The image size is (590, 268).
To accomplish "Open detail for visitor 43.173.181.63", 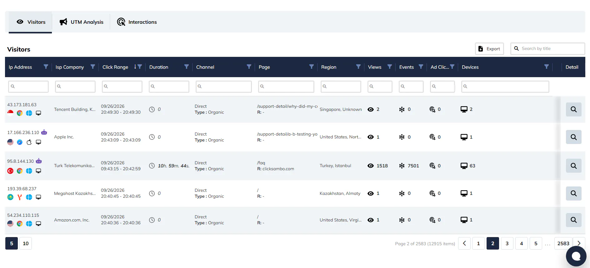I will point(573,109).
